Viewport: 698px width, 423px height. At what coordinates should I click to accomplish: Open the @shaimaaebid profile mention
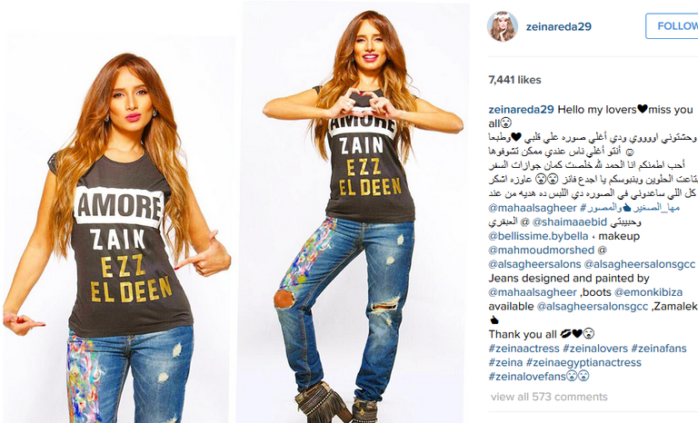pos(569,221)
